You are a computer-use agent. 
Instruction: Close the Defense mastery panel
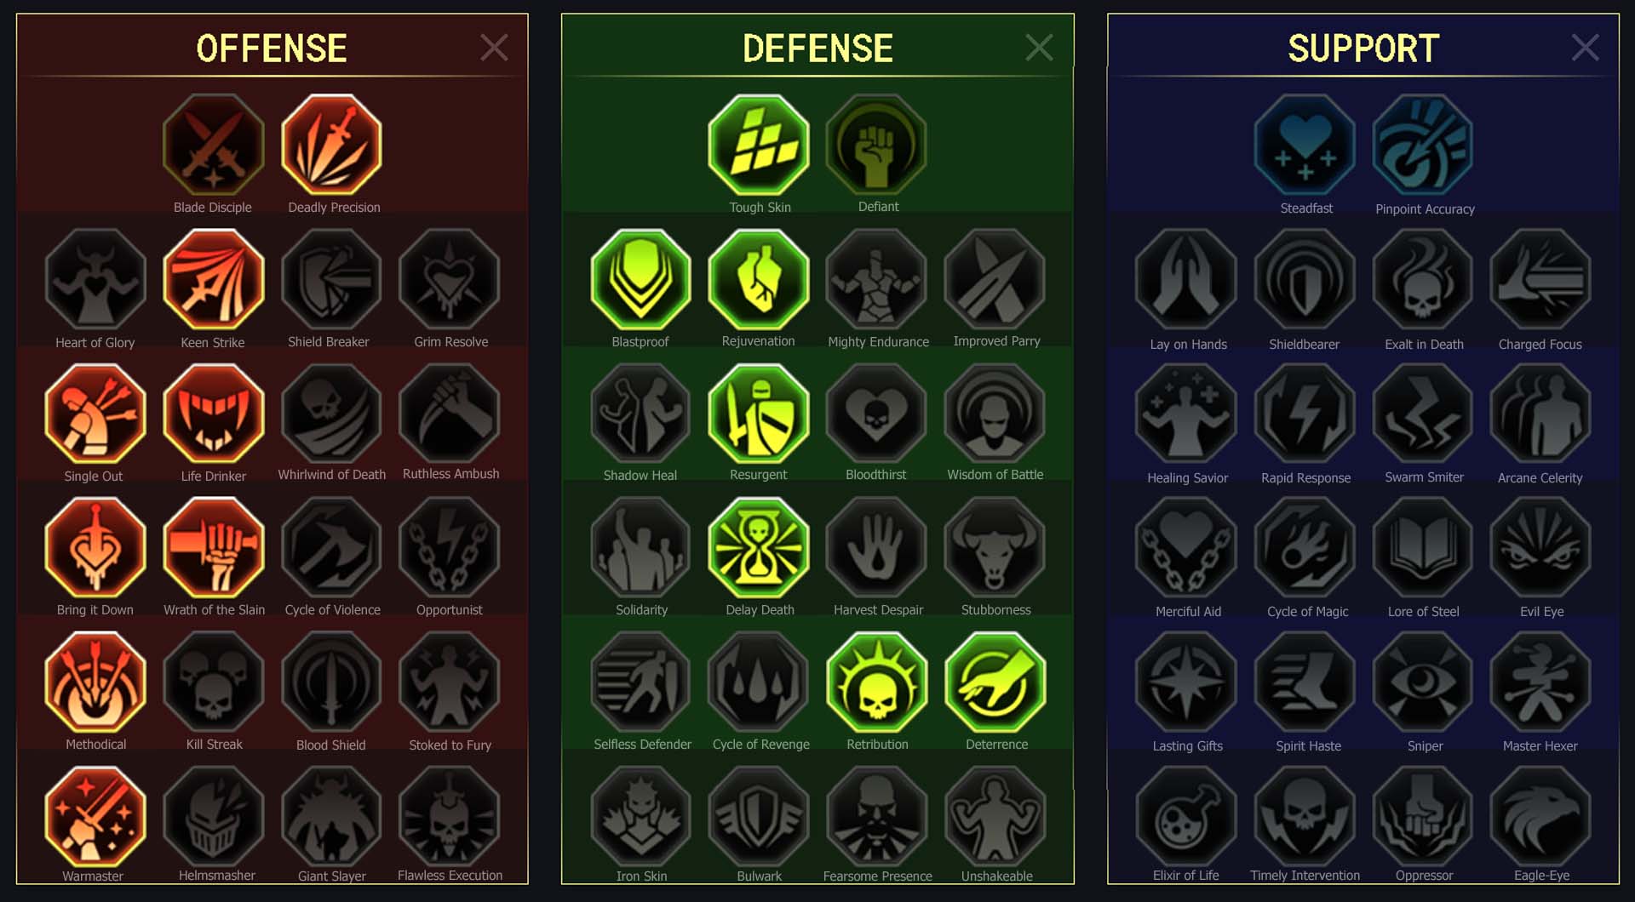pos(1039,48)
